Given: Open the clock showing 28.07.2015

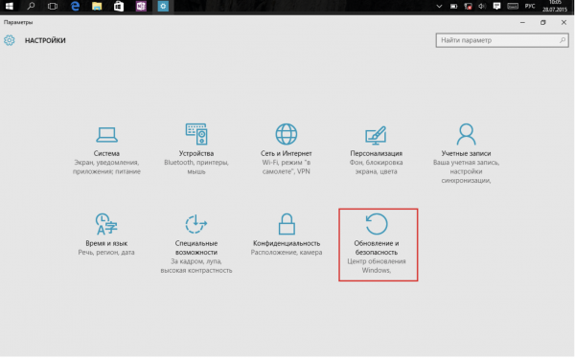Looking at the screenshot, I should tap(555, 7).
